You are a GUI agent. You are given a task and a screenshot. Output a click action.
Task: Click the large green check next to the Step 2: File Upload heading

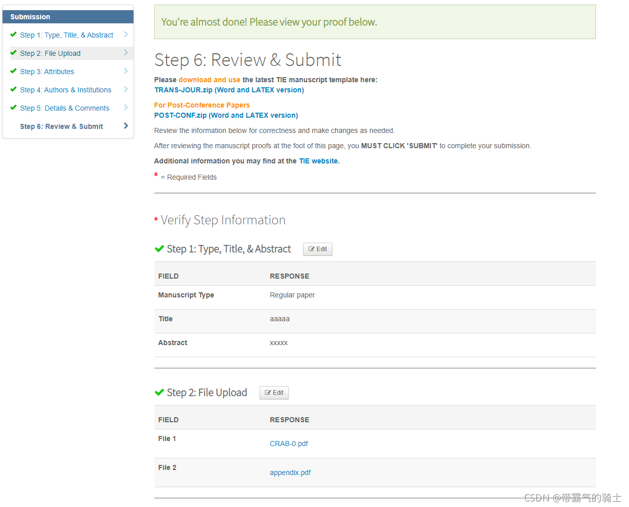pyautogui.click(x=159, y=392)
